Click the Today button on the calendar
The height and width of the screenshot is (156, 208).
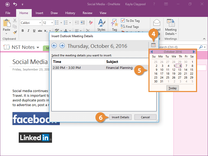tap(172, 88)
